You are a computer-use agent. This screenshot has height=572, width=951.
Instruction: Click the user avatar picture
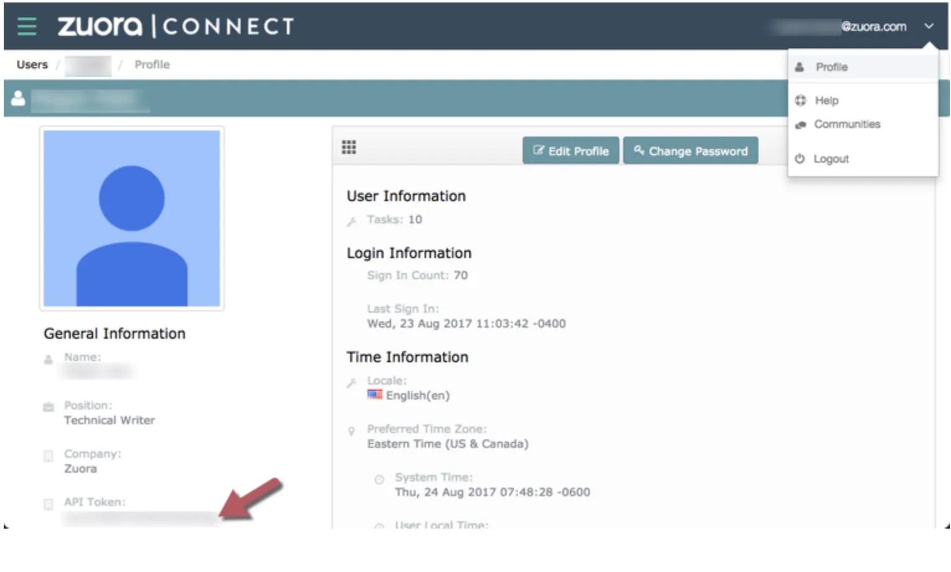tap(132, 218)
